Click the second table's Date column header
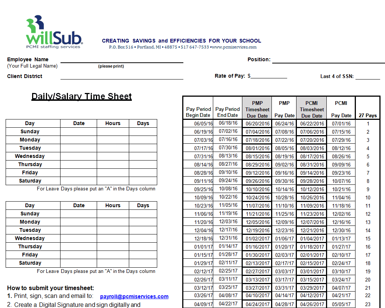This screenshot has height=308, width=385. point(78,205)
